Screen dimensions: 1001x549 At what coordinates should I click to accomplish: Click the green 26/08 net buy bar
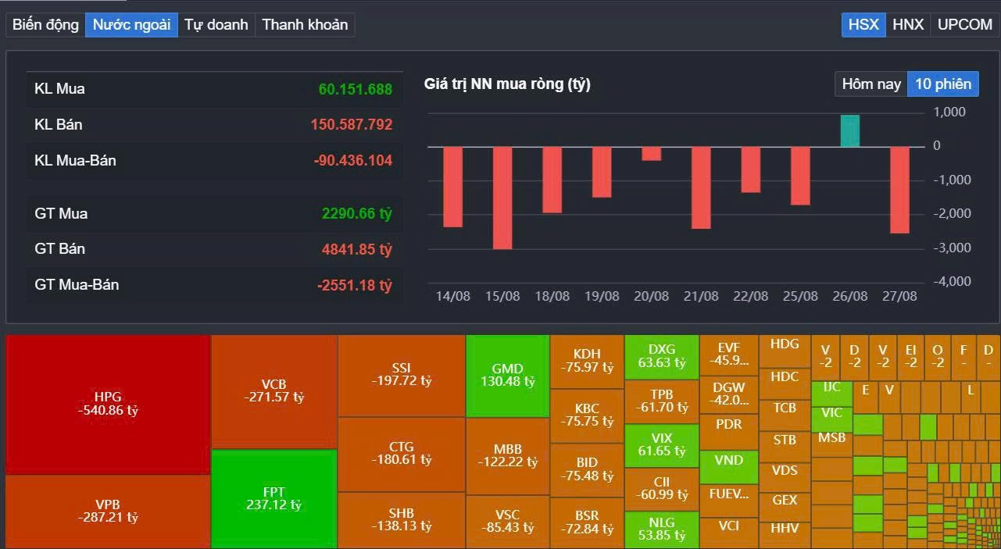(849, 131)
